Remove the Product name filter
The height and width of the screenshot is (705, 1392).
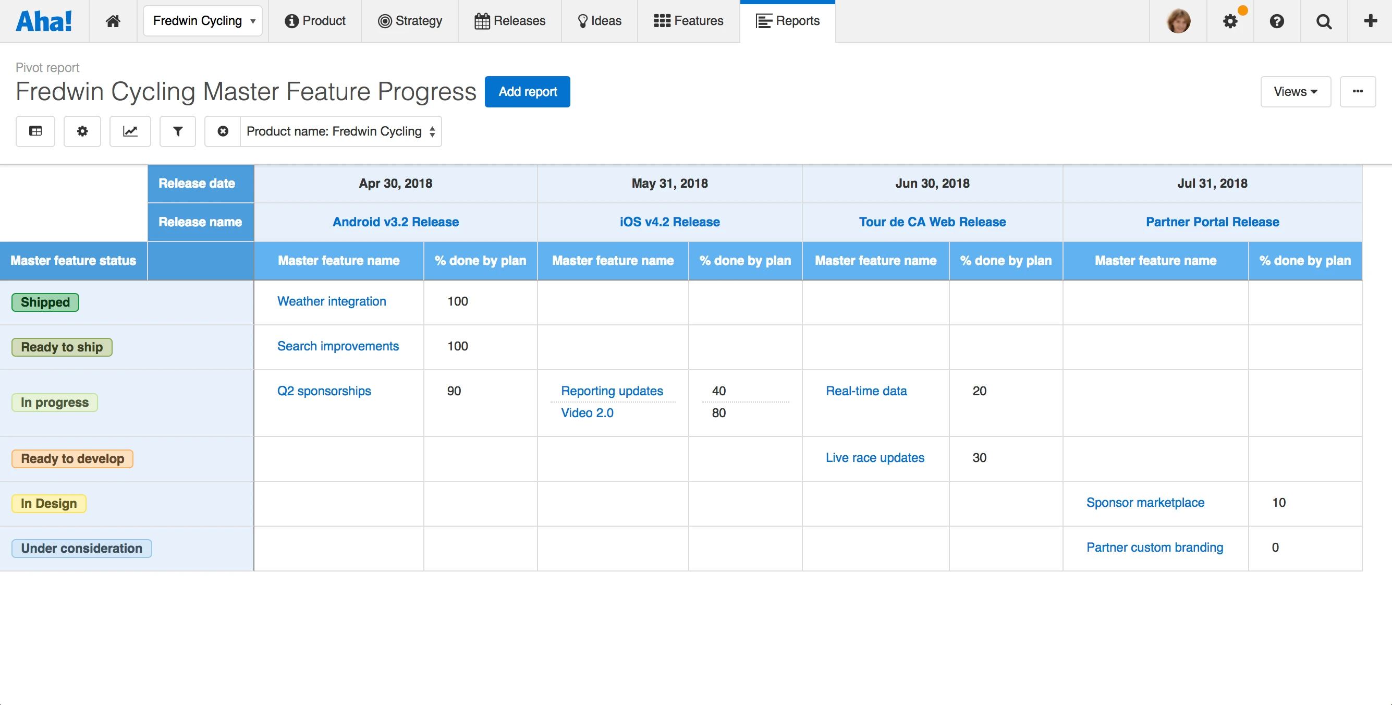pyautogui.click(x=223, y=131)
